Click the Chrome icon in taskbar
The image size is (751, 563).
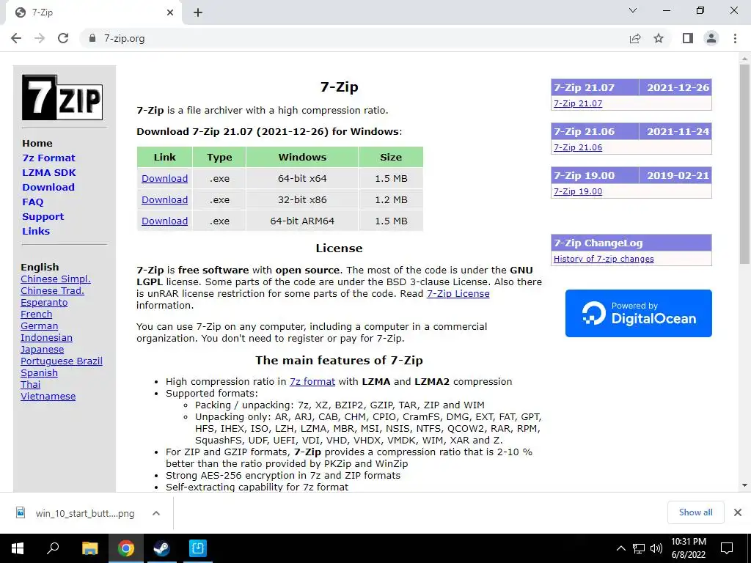coord(126,548)
